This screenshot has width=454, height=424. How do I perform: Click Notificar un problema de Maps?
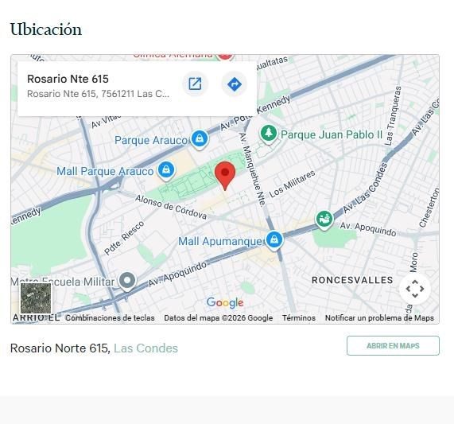click(379, 317)
